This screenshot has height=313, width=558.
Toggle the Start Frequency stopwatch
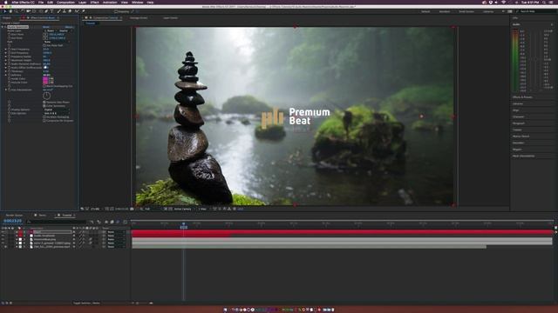(10, 50)
